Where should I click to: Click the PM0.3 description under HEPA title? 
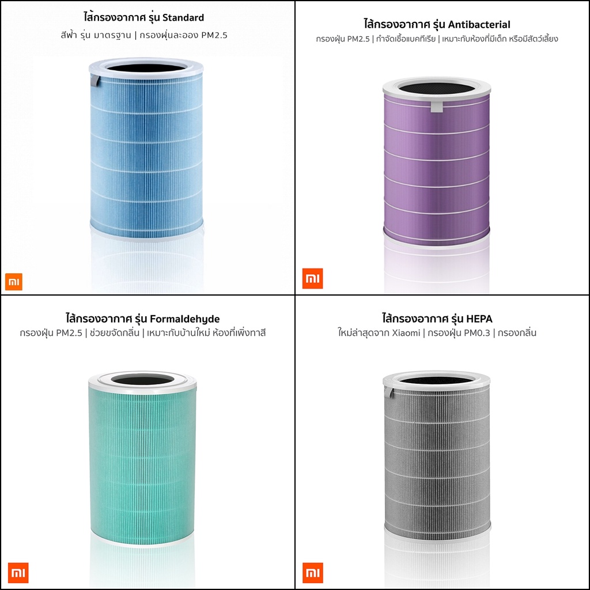coord(437,333)
